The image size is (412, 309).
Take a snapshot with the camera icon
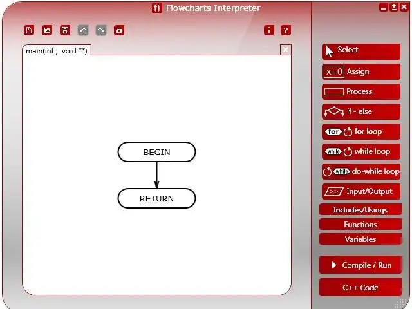(119, 30)
